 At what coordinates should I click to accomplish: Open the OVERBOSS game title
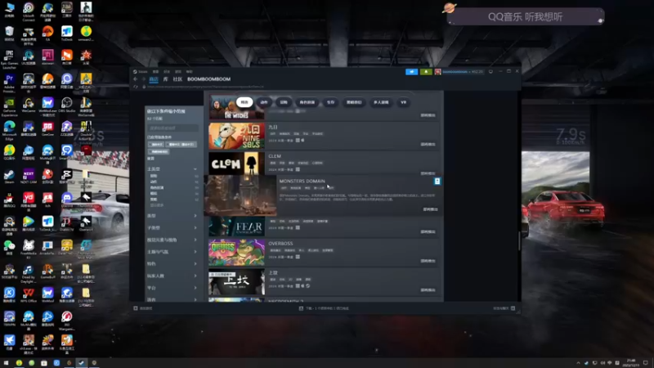(280, 243)
